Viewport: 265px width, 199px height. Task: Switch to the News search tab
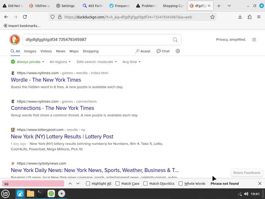coord(61,51)
